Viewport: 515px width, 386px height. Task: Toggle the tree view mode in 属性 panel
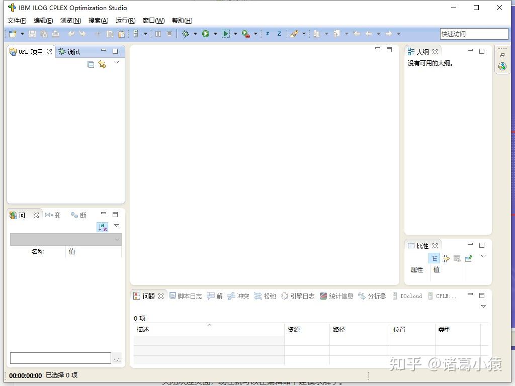pos(434,258)
